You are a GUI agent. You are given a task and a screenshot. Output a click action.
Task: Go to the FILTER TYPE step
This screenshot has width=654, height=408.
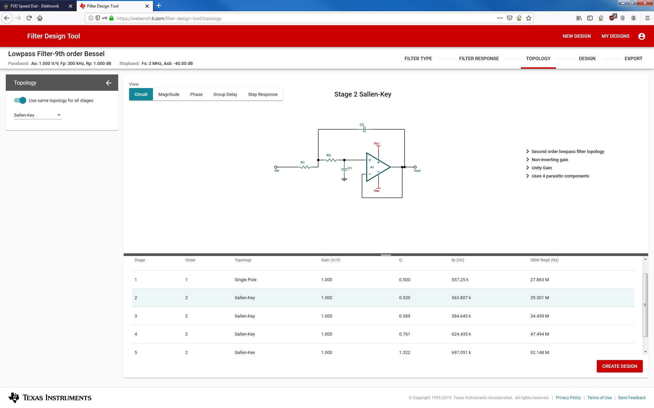pyautogui.click(x=418, y=59)
